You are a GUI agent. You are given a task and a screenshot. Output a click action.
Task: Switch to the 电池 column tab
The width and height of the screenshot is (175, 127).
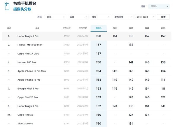pyautogui.click(x=163, y=28)
